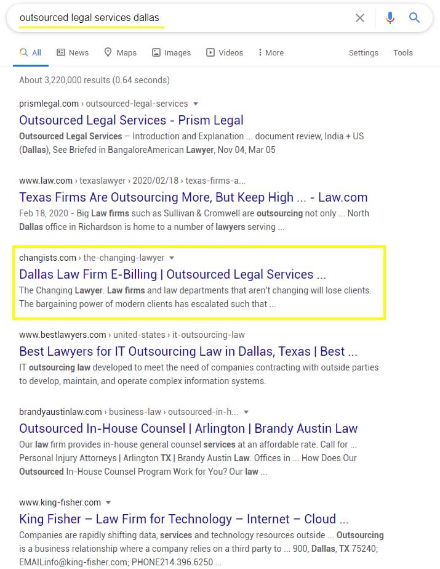Open the Dallas Law Firm E-Billing result
Screen dimensions: 440x569
click(x=172, y=274)
